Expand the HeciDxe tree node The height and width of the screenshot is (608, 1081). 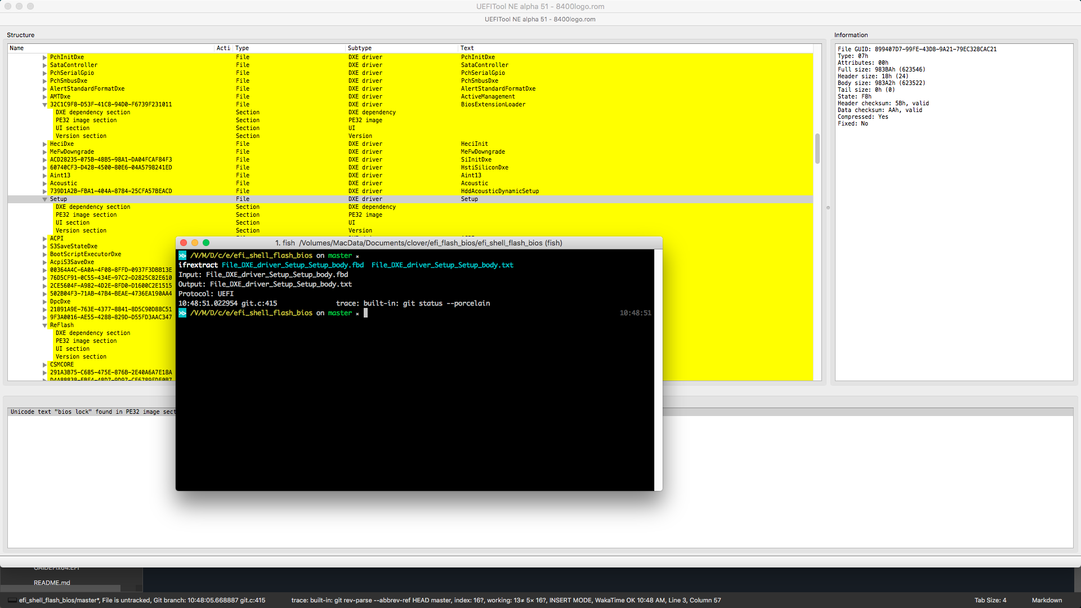tap(45, 144)
